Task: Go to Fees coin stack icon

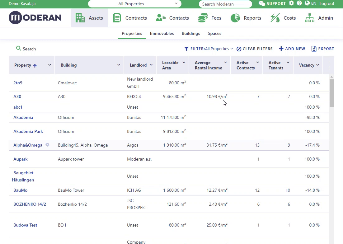Action: pos(203,18)
